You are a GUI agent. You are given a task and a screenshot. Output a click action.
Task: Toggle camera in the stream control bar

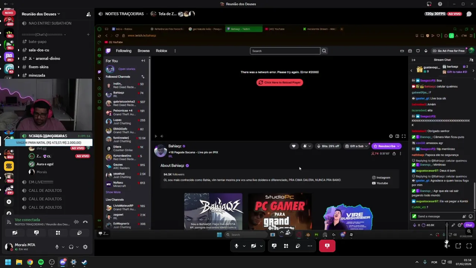[254, 246]
